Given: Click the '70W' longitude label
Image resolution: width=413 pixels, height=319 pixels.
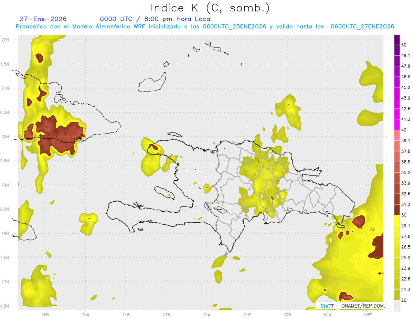Looking at the screenshot, I should point(287,315).
